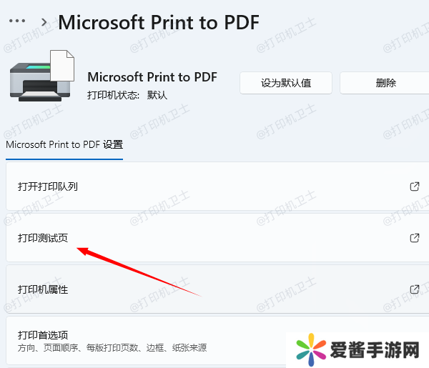Click external-link icon beside 打印测试页

(415, 238)
